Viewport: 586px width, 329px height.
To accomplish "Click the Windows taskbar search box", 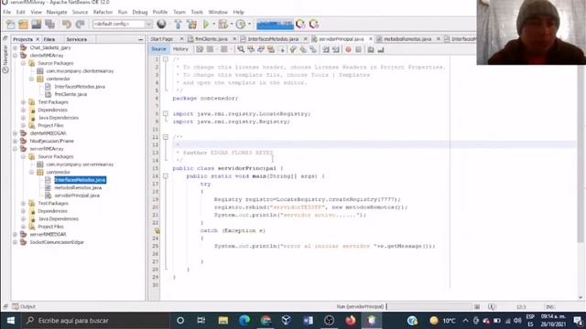I will [x=95, y=321].
